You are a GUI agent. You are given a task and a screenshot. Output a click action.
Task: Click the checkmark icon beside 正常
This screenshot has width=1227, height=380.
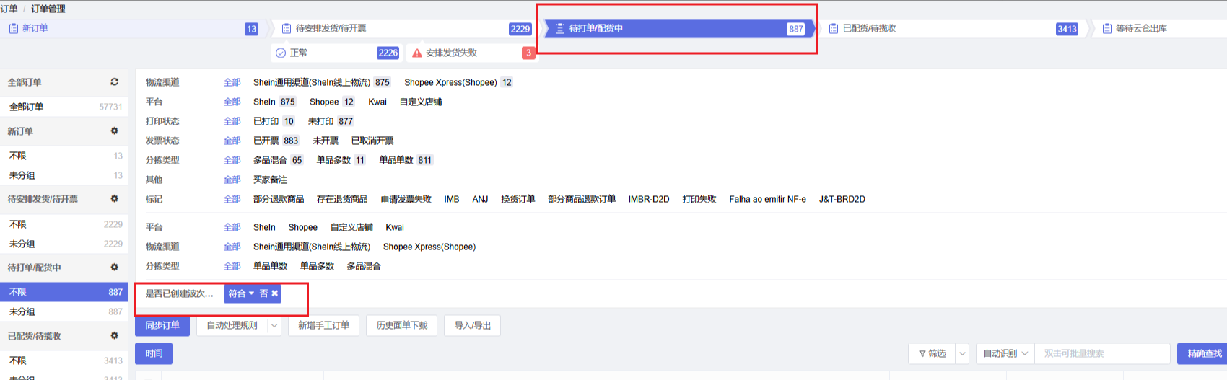tap(281, 53)
